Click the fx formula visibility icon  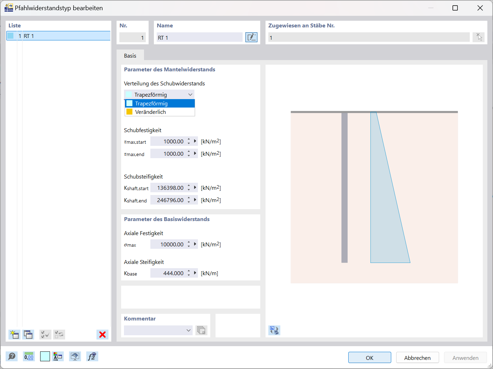pos(92,356)
